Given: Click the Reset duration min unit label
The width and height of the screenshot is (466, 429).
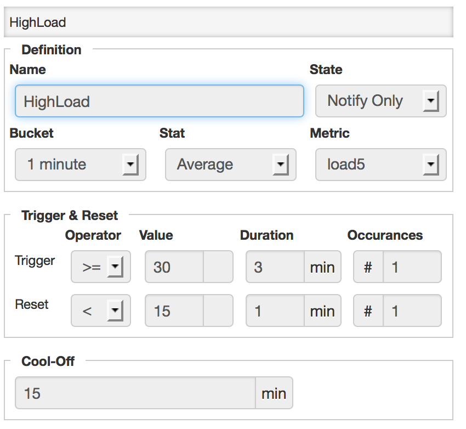Looking at the screenshot, I should click(322, 311).
